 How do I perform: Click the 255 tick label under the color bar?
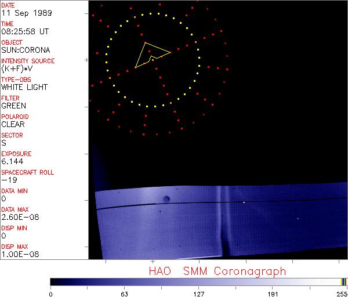[x=342, y=293]
